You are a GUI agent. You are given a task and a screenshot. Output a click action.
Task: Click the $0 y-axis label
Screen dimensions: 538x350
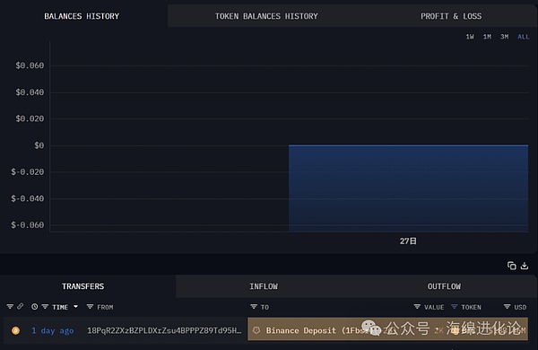click(39, 145)
